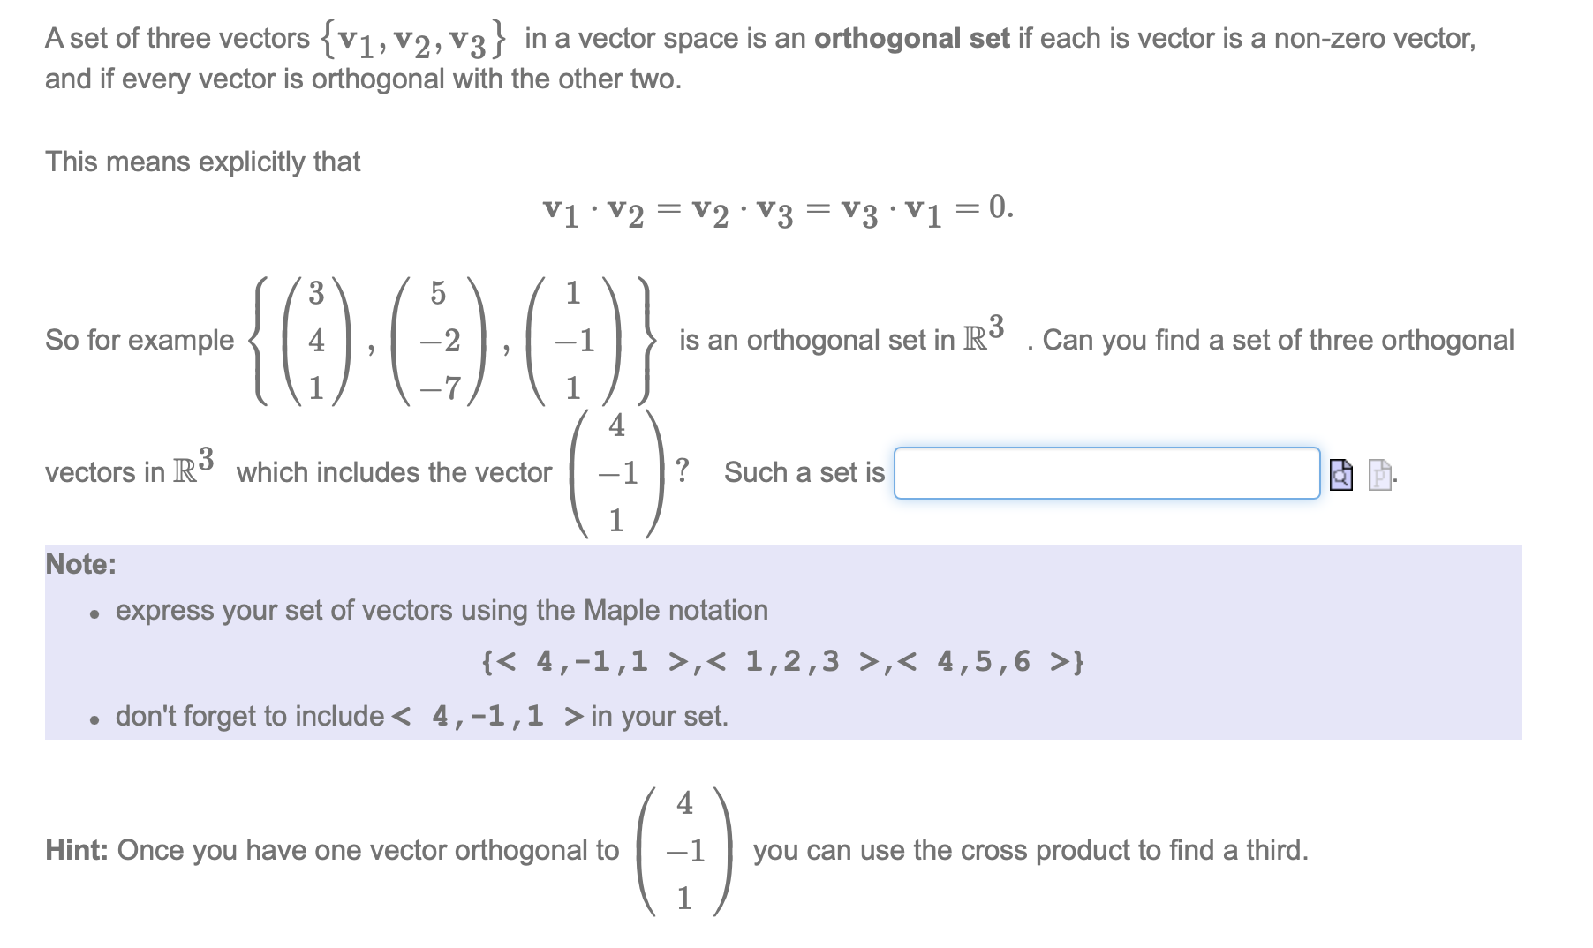Click the 'Hint:' label at the bottom
The width and height of the screenshot is (1593, 948).
[77, 850]
